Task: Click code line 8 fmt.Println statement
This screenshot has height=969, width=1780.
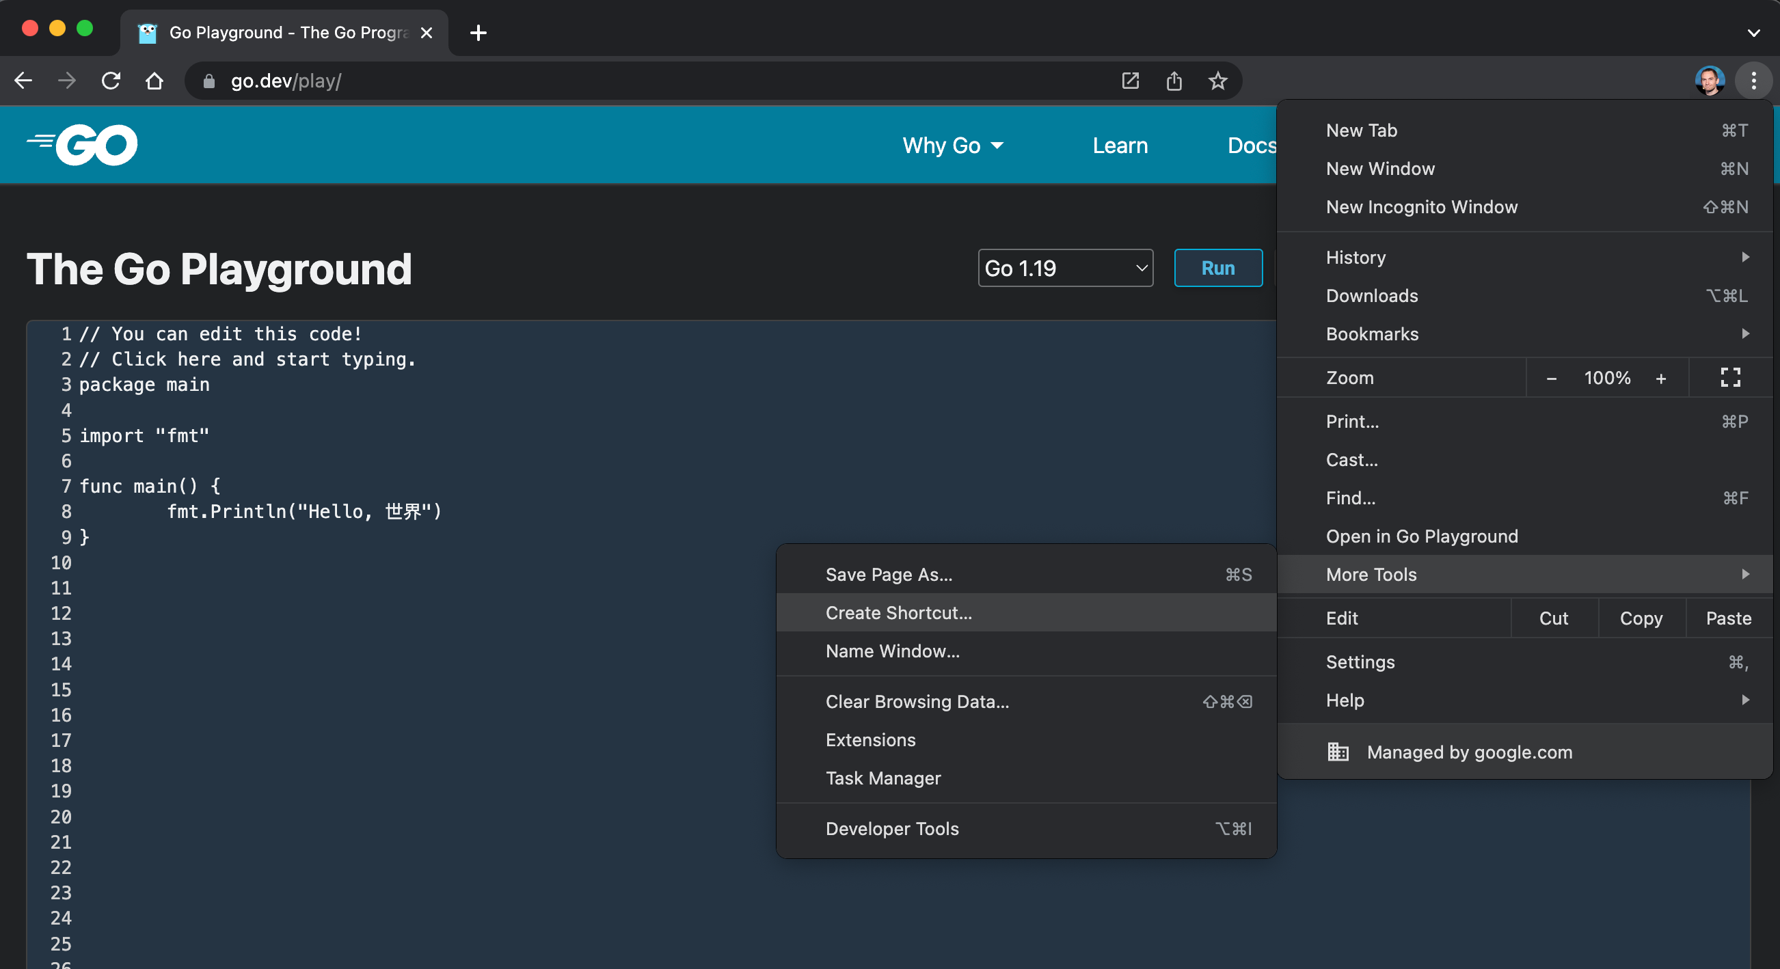Action: (x=304, y=511)
